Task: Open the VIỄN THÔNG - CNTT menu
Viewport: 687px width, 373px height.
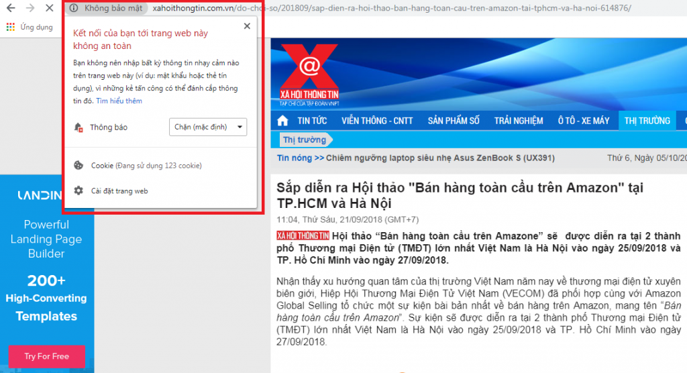Action: pyautogui.click(x=377, y=121)
